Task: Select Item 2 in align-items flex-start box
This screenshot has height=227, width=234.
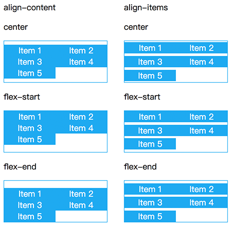Action: point(202,117)
